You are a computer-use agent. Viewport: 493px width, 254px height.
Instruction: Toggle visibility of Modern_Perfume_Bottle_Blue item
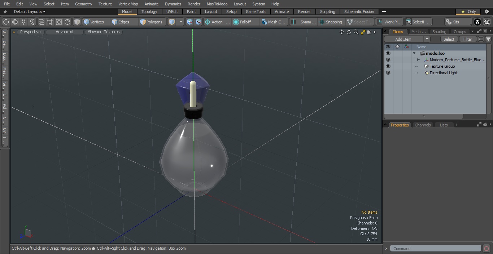click(388, 60)
